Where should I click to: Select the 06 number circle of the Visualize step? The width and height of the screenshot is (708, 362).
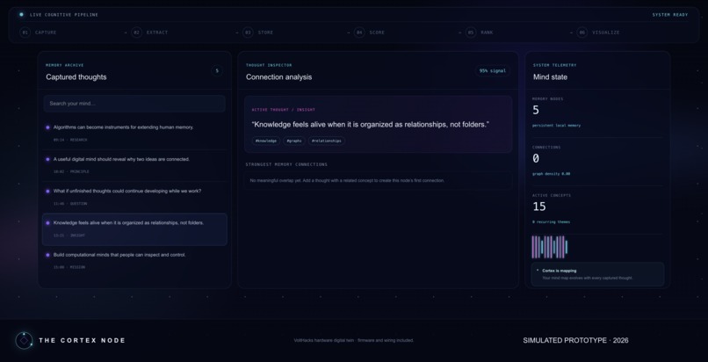coord(582,33)
